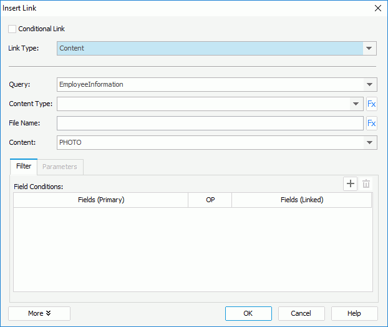Click the trash icon to delete condition
Screen dimensions: 388x327
(x=366, y=183)
